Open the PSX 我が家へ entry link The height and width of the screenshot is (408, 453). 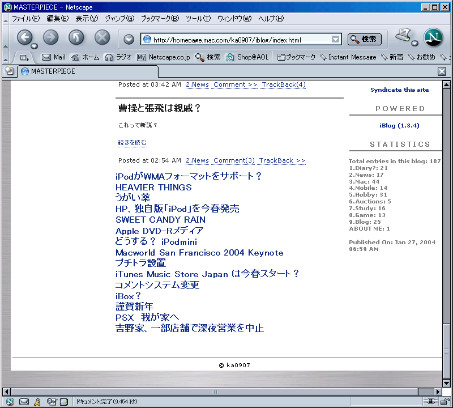(147, 317)
